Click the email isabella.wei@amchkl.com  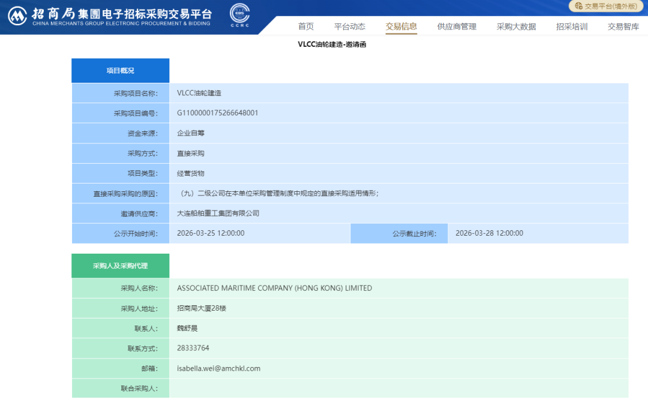point(218,368)
